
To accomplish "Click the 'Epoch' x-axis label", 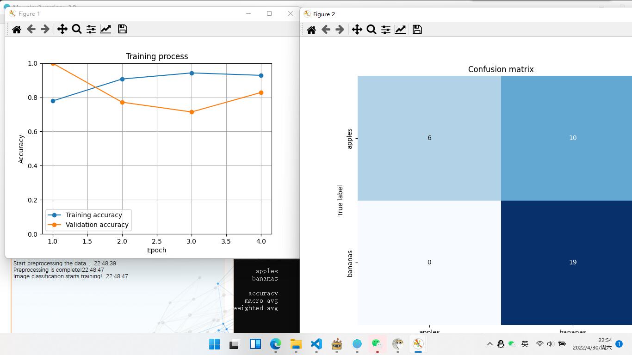I will 156,250.
